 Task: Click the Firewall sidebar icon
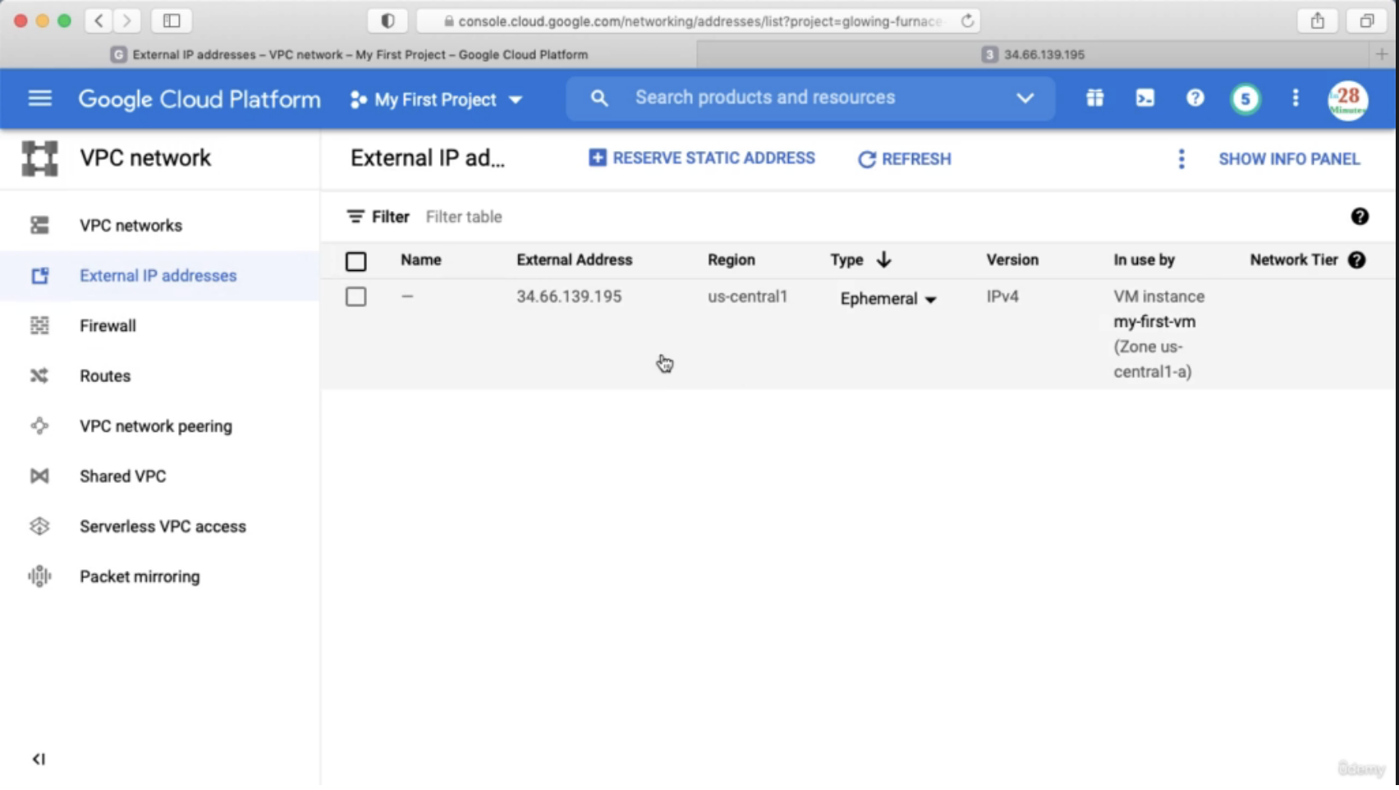pos(39,326)
